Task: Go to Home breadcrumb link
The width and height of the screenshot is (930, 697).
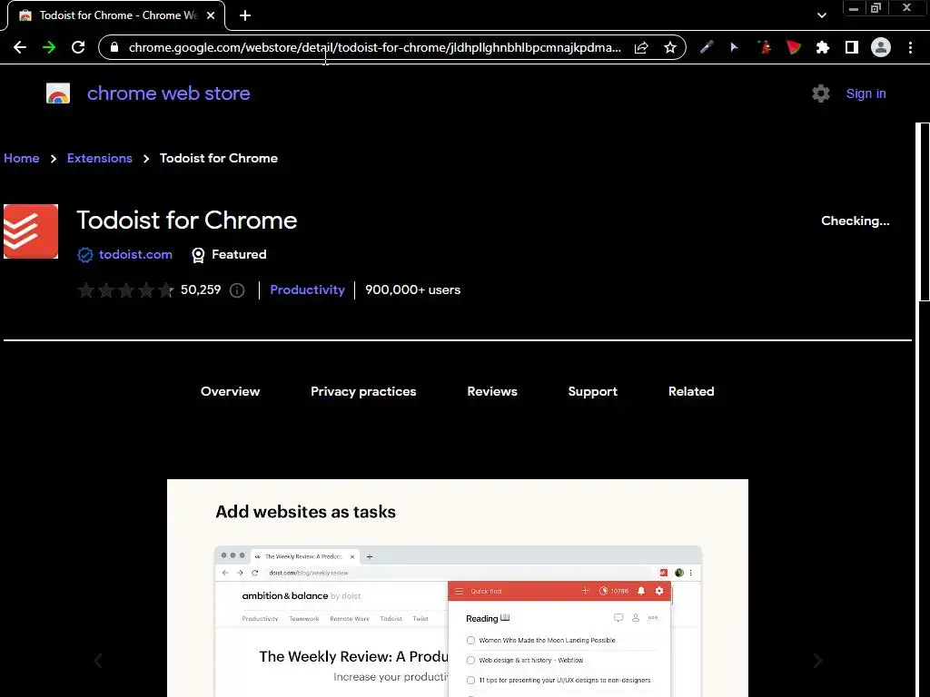Action: pyautogui.click(x=22, y=158)
